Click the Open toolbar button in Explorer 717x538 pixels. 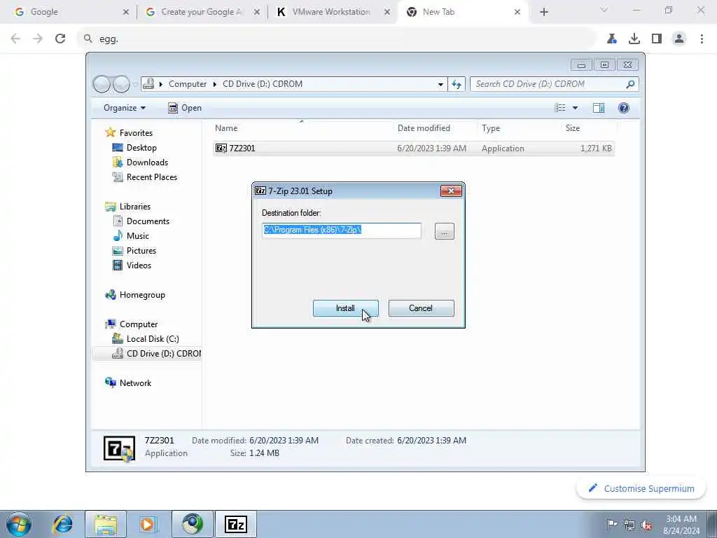185,108
